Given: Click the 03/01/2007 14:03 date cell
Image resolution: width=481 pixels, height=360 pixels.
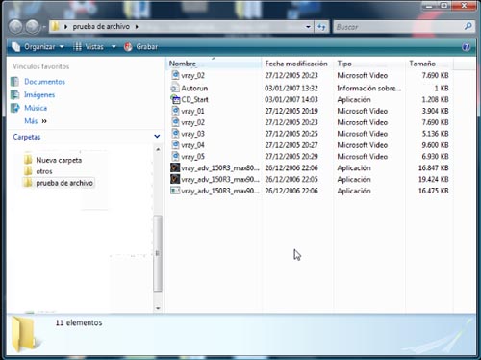Looking at the screenshot, I should 291,100.
